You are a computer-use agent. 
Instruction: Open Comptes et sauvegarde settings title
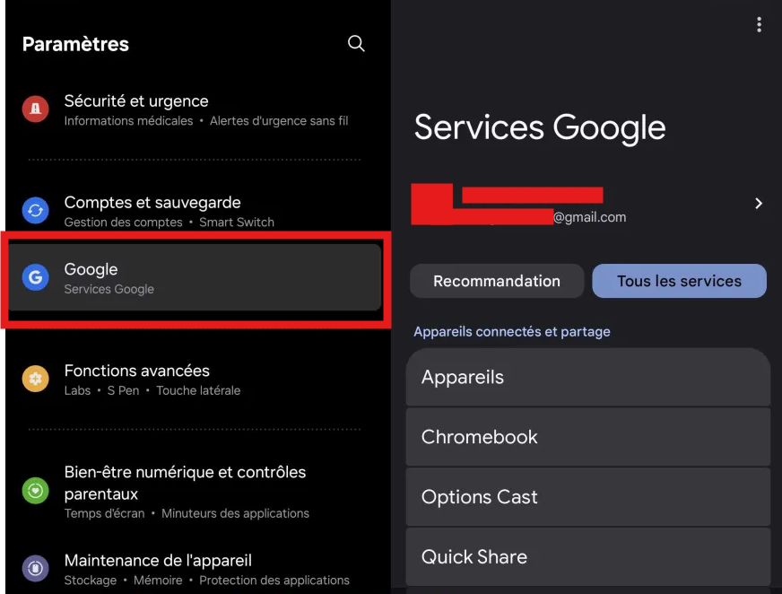[x=152, y=203]
